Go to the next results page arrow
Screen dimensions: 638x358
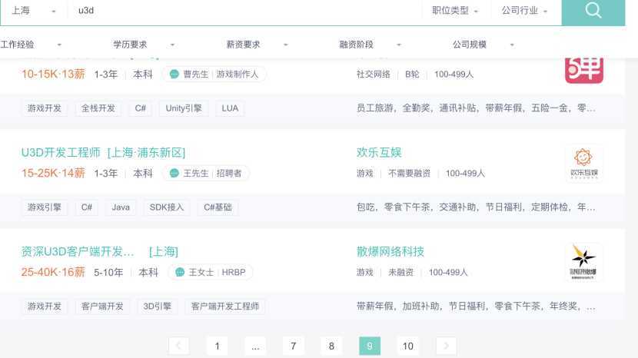tap(446, 346)
